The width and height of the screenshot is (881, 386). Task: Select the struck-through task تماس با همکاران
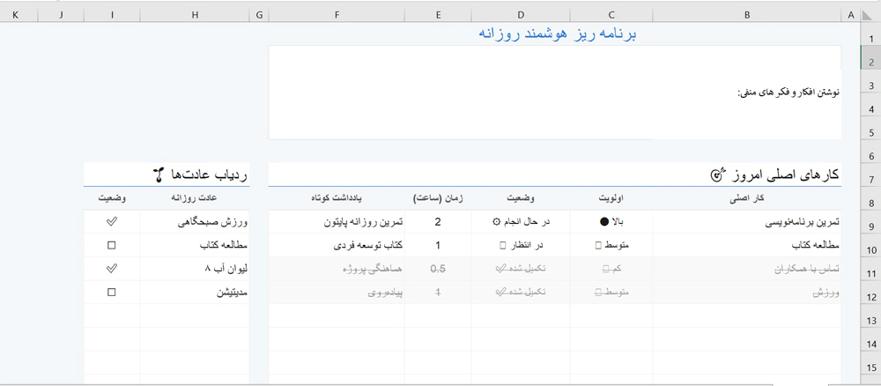click(x=747, y=269)
